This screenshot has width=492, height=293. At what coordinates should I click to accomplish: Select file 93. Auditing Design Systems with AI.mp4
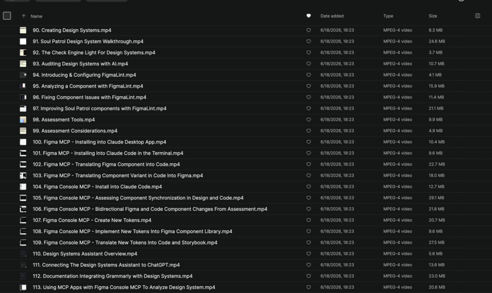click(80, 64)
